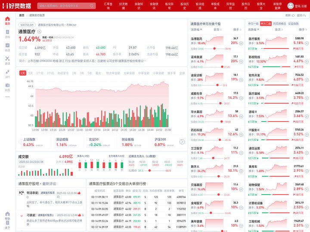Open the 首页 home icon in sidebar
This screenshot has height=232, width=310.
(7, 19)
